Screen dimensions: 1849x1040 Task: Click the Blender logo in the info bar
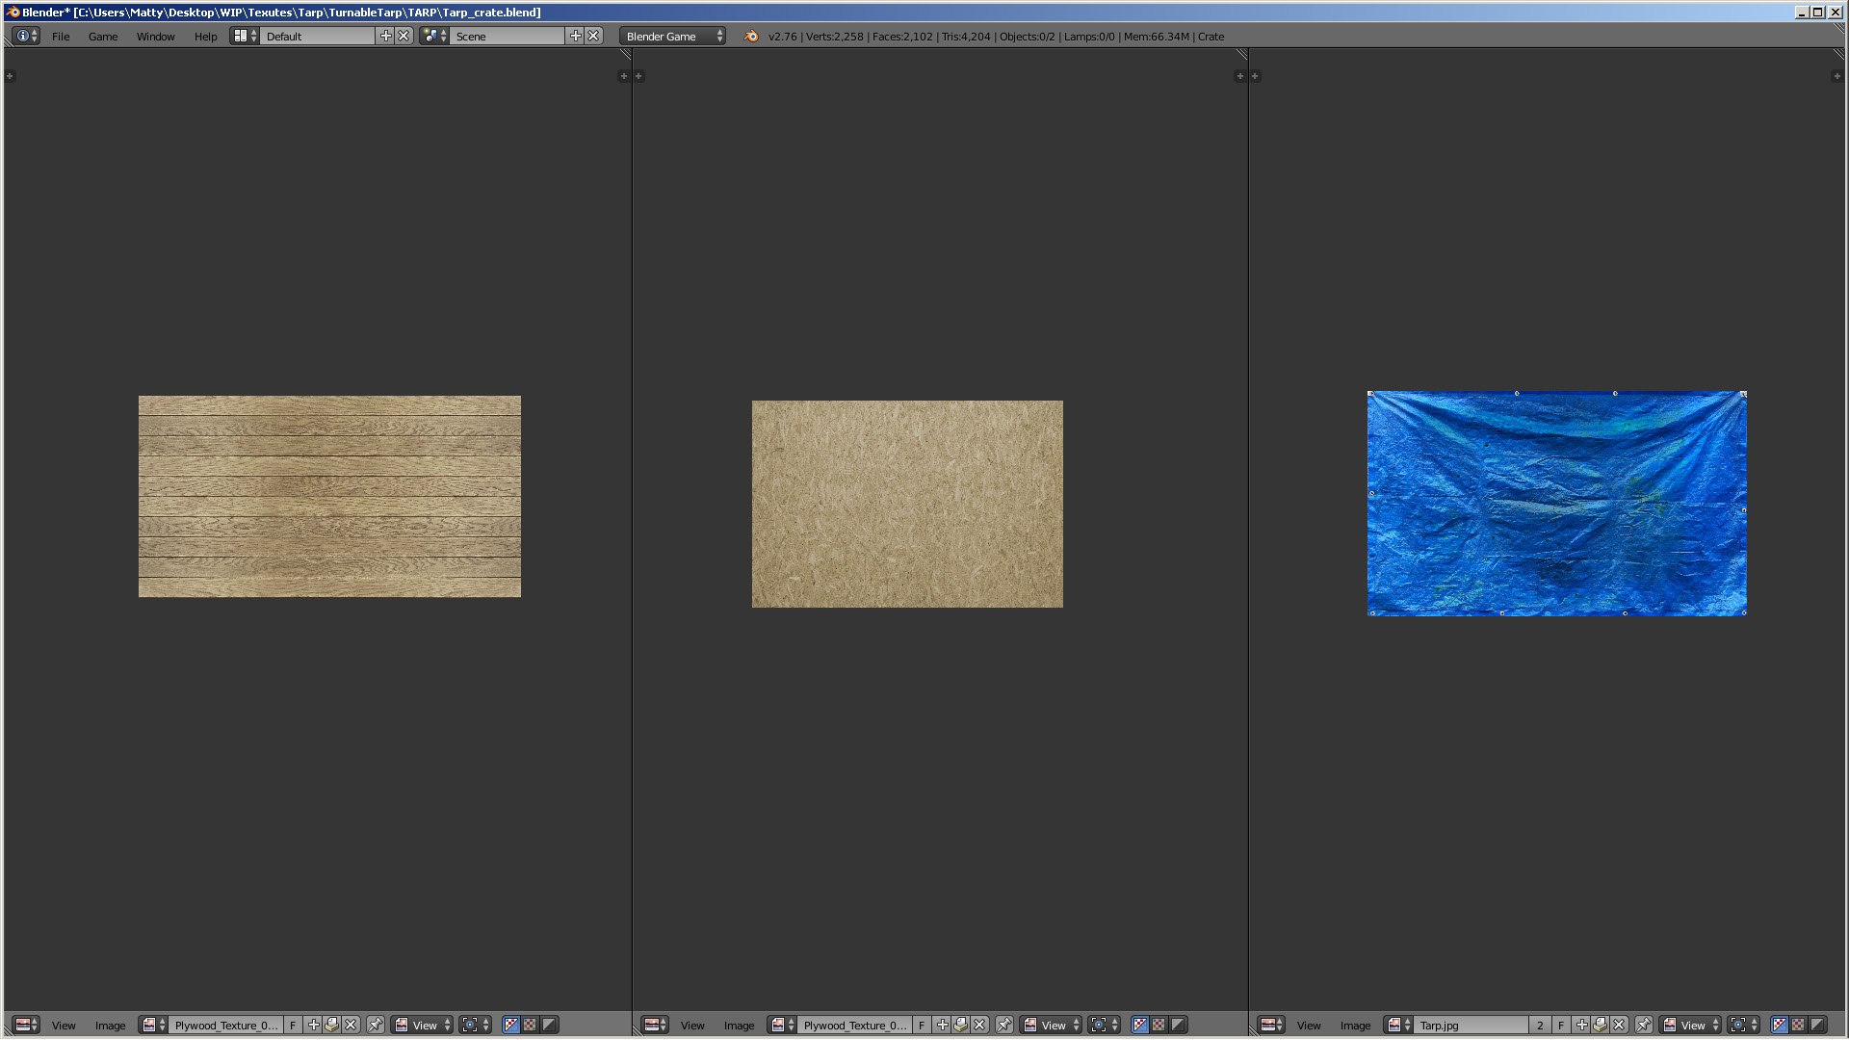751,37
